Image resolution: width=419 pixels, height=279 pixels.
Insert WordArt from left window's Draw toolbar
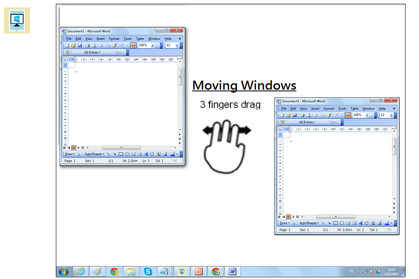pyautogui.click(x=146, y=154)
